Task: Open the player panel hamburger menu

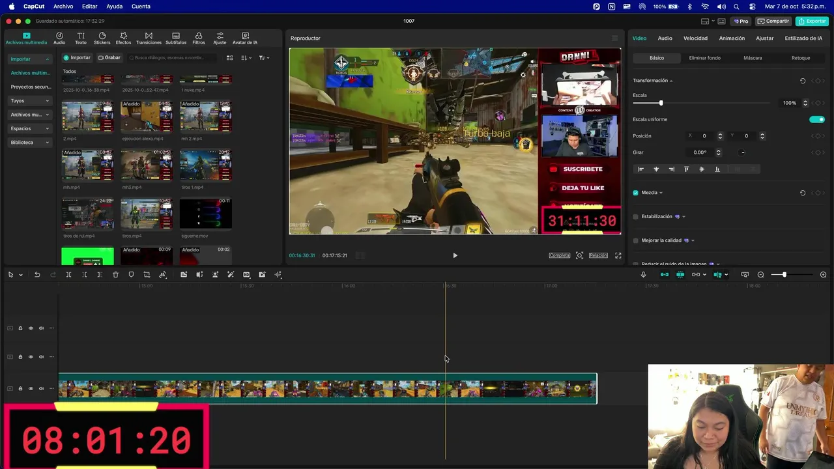Action: pos(614,38)
